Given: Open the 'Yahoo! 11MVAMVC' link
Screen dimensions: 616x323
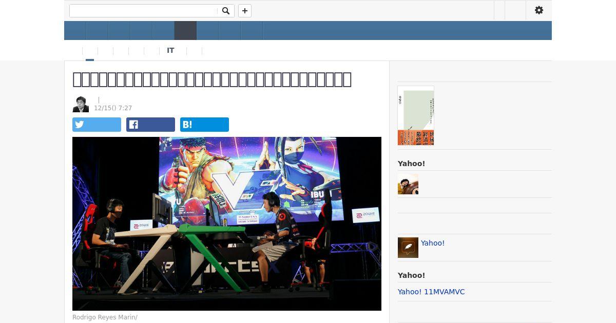Looking at the screenshot, I should tap(431, 292).
